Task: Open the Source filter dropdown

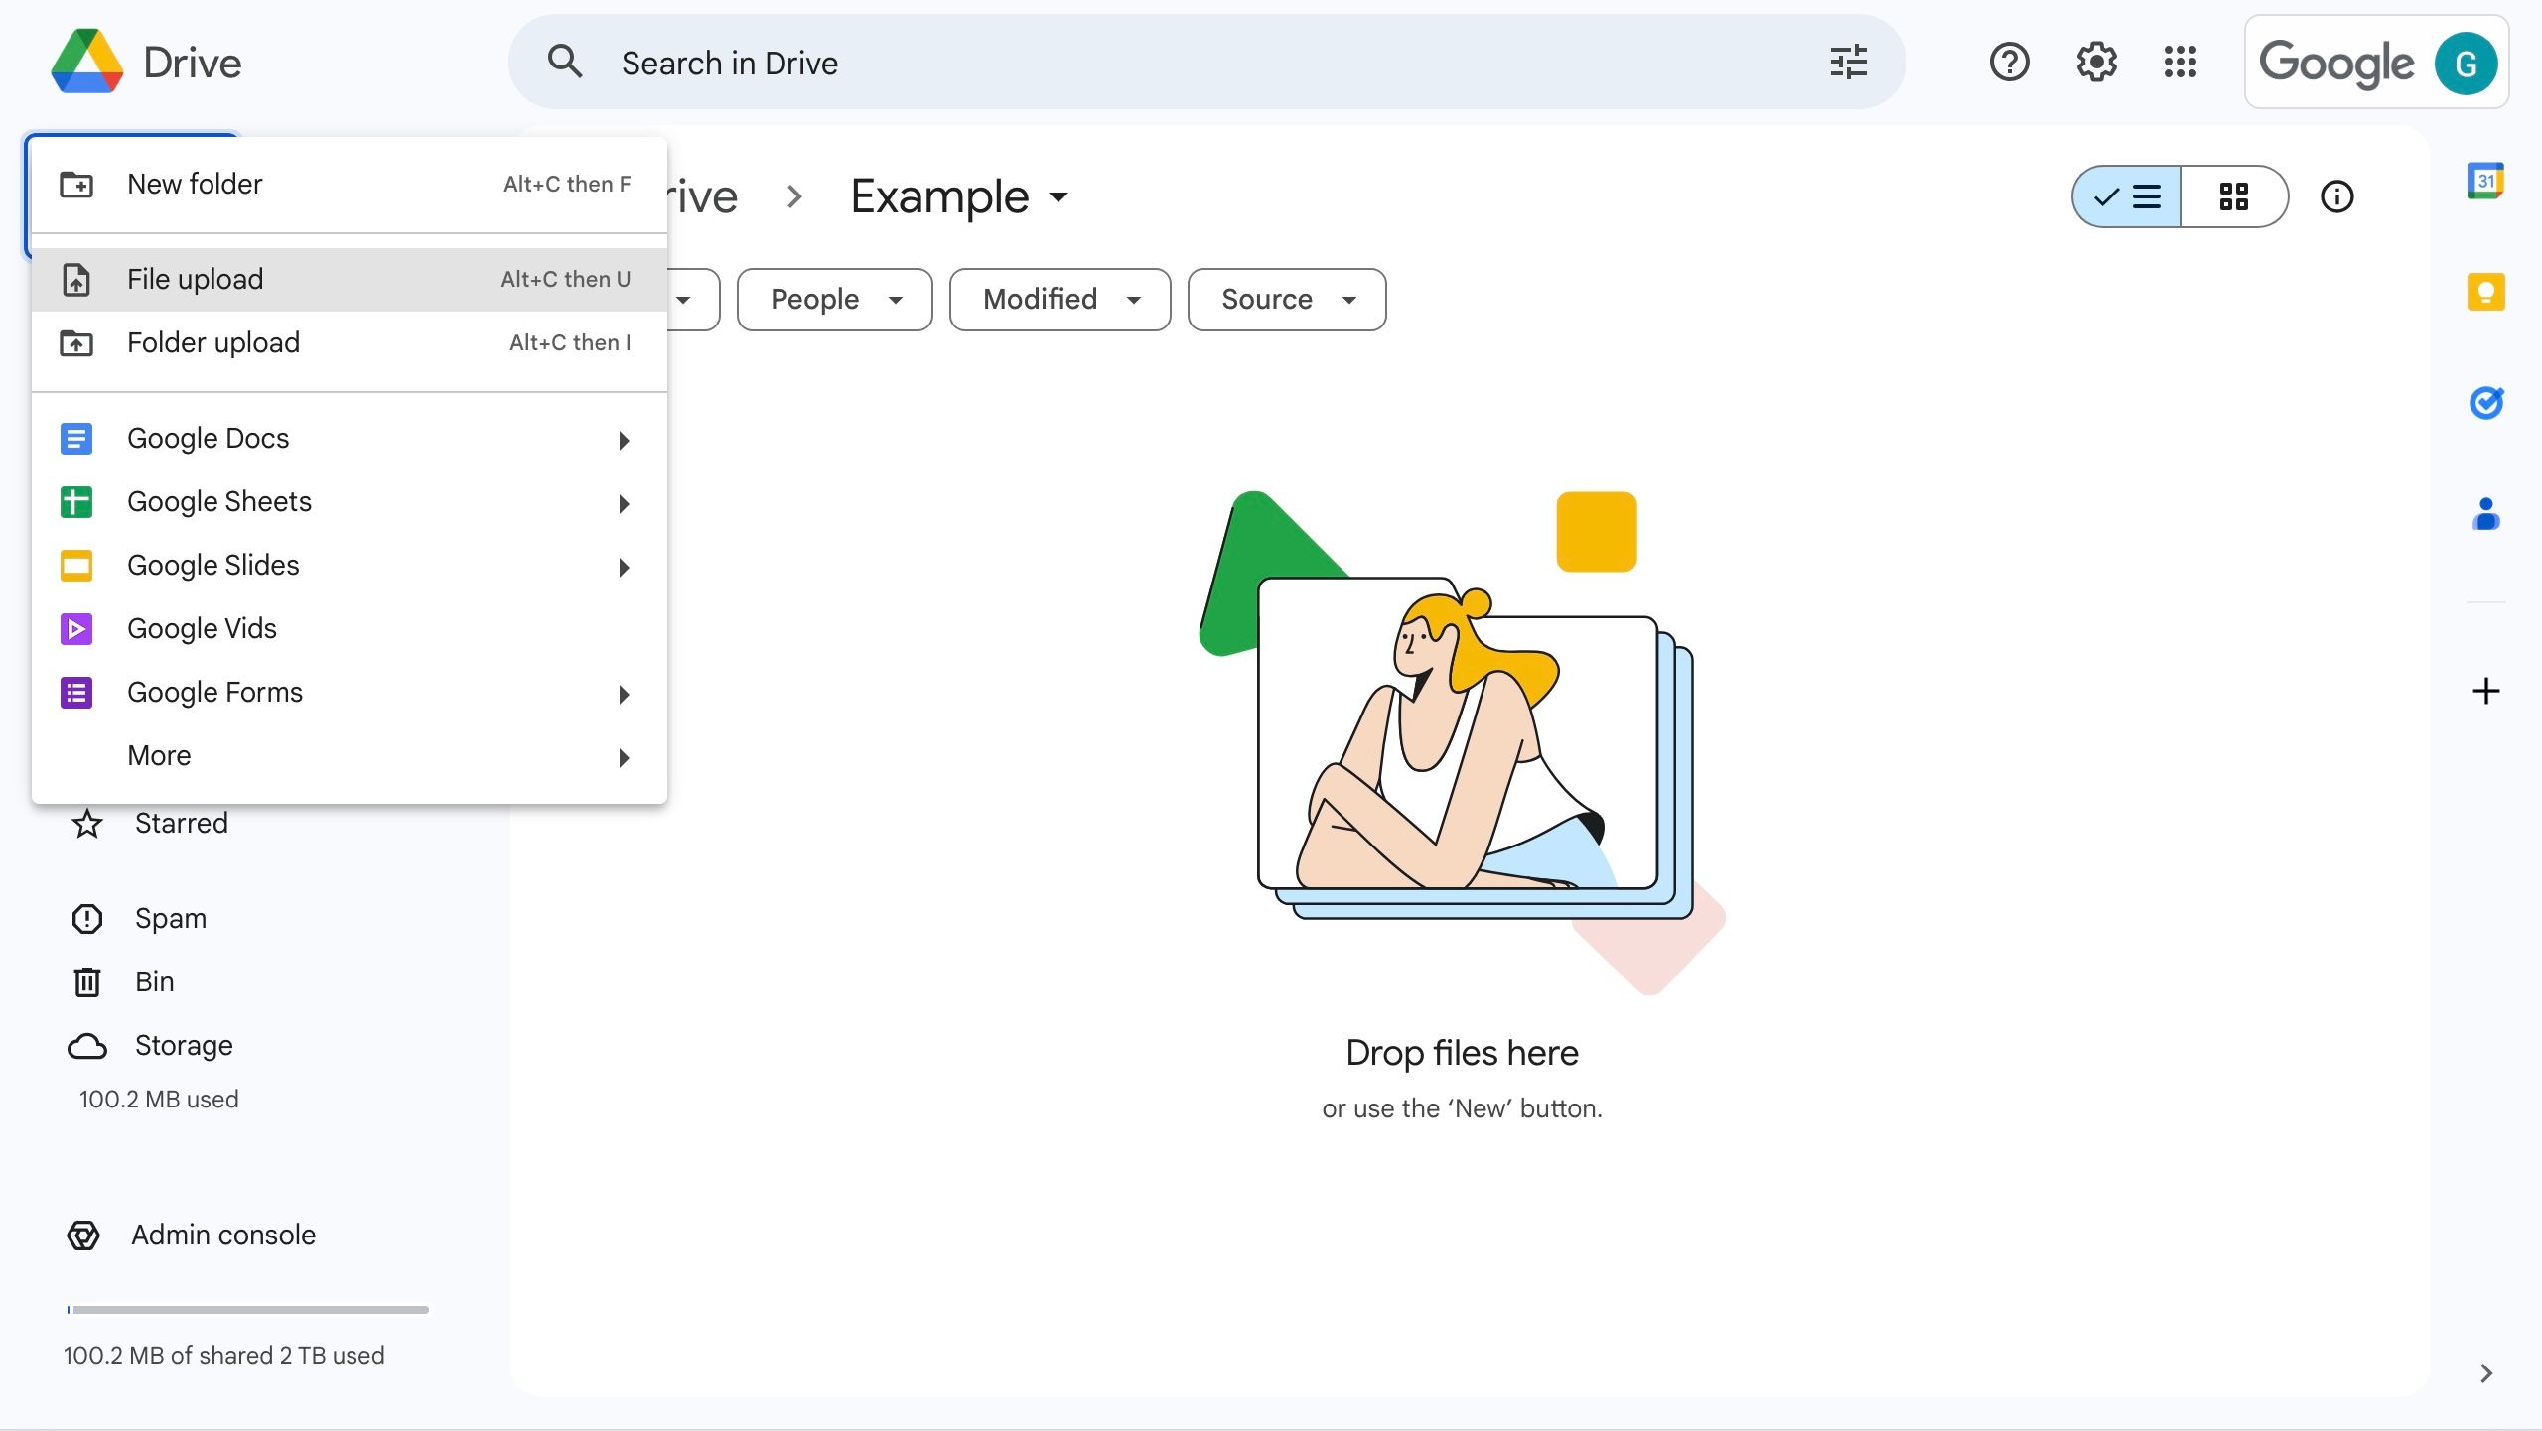Action: (1286, 299)
